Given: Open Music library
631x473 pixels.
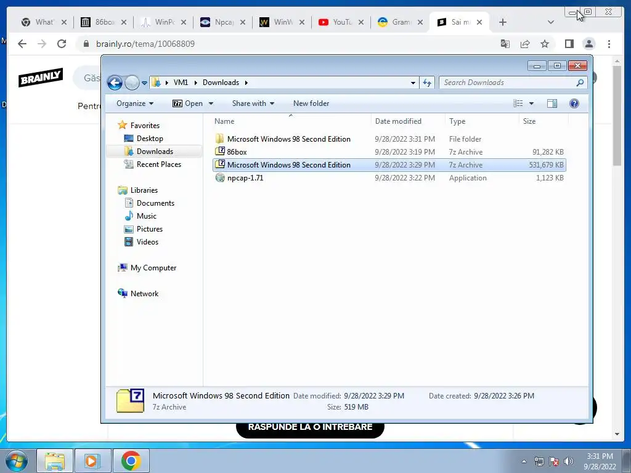Looking at the screenshot, I should (147, 216).
